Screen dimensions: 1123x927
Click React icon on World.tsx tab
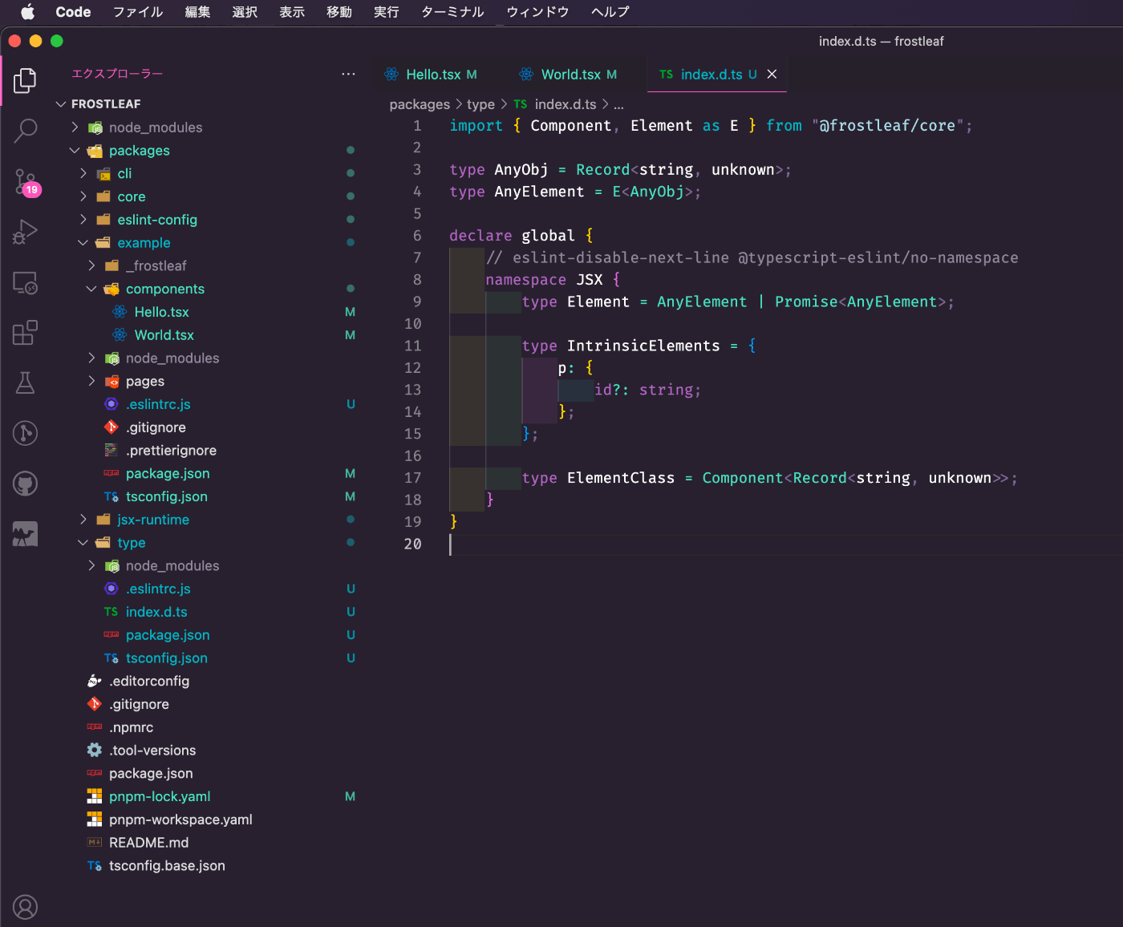(526, 74)
